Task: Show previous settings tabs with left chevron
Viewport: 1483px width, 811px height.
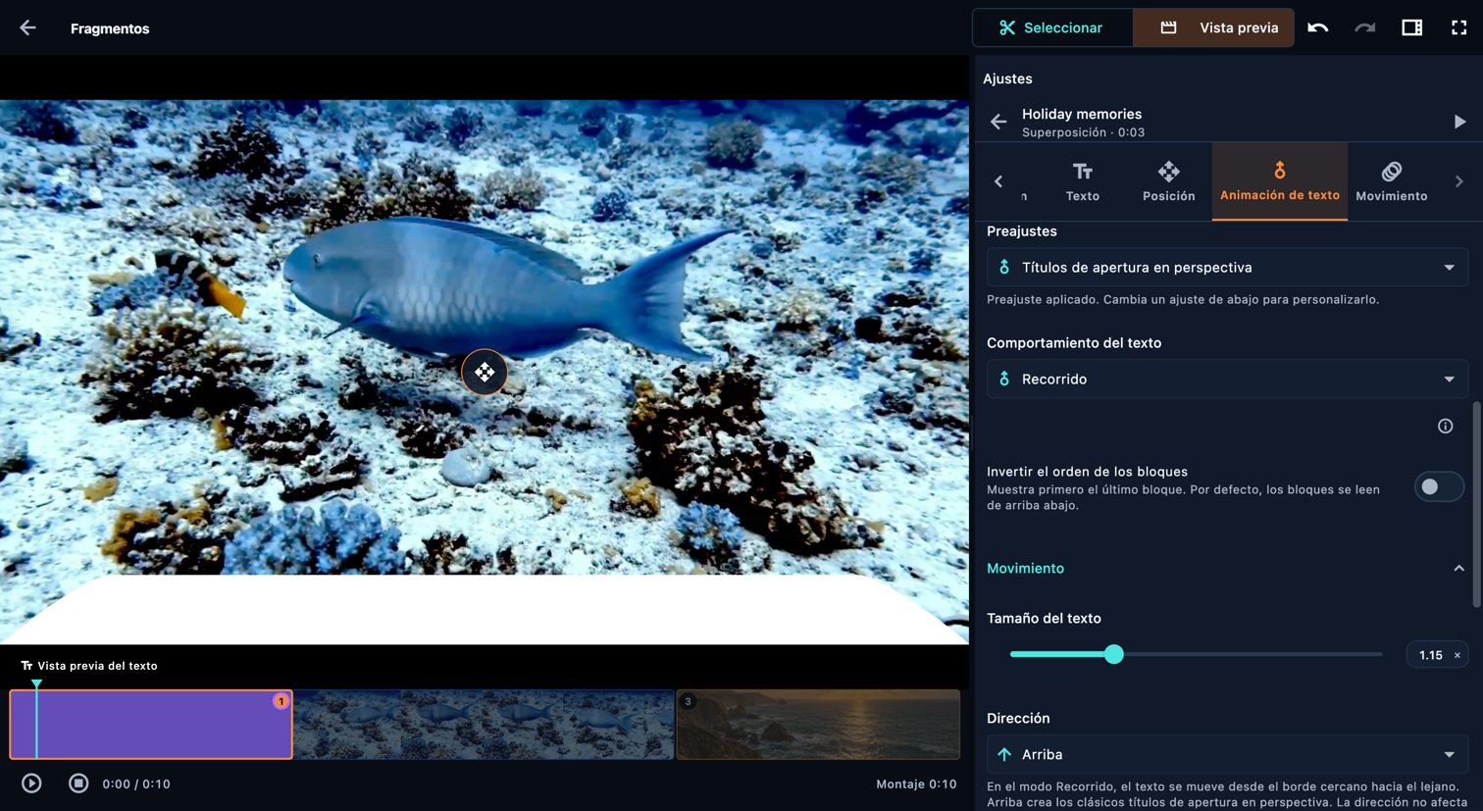Action: click(x=998, y=181)
